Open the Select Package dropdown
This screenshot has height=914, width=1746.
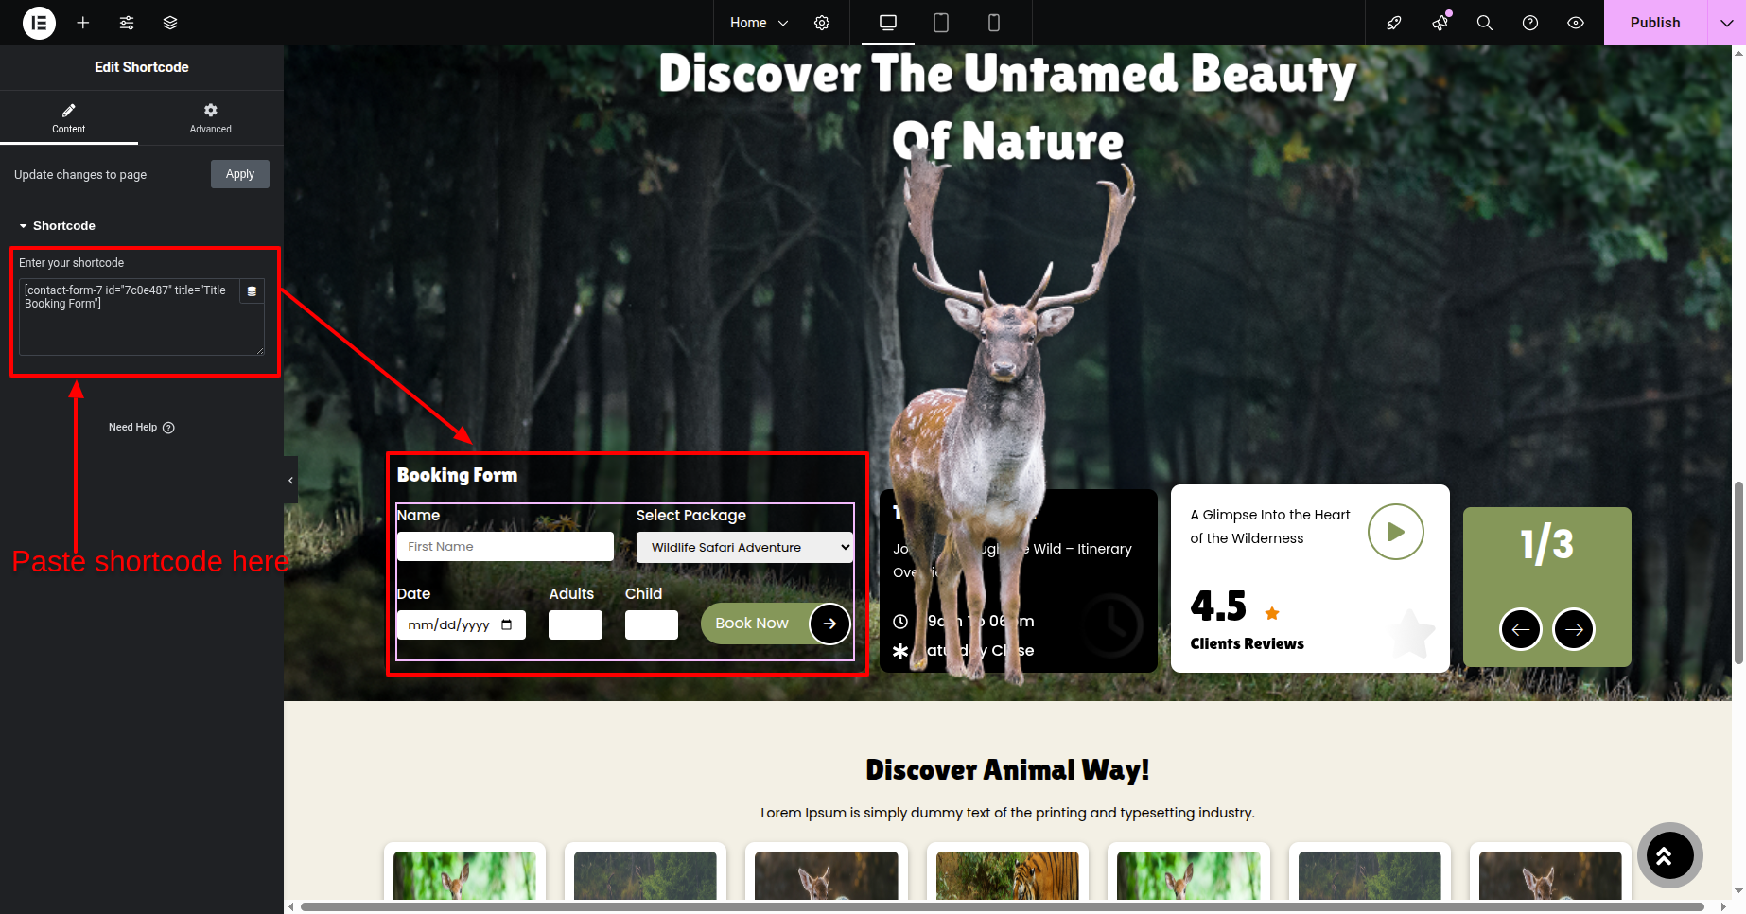pyautogui.click(x=744, y=547)
